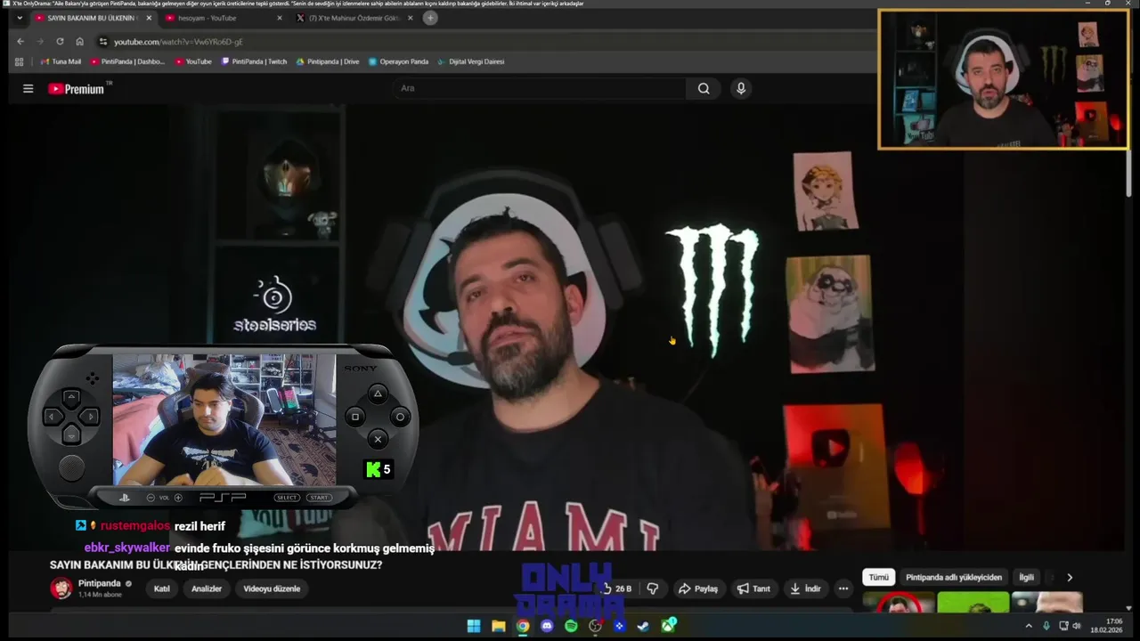Open the Operayon Panda bookmark

[x=398, y=61]
